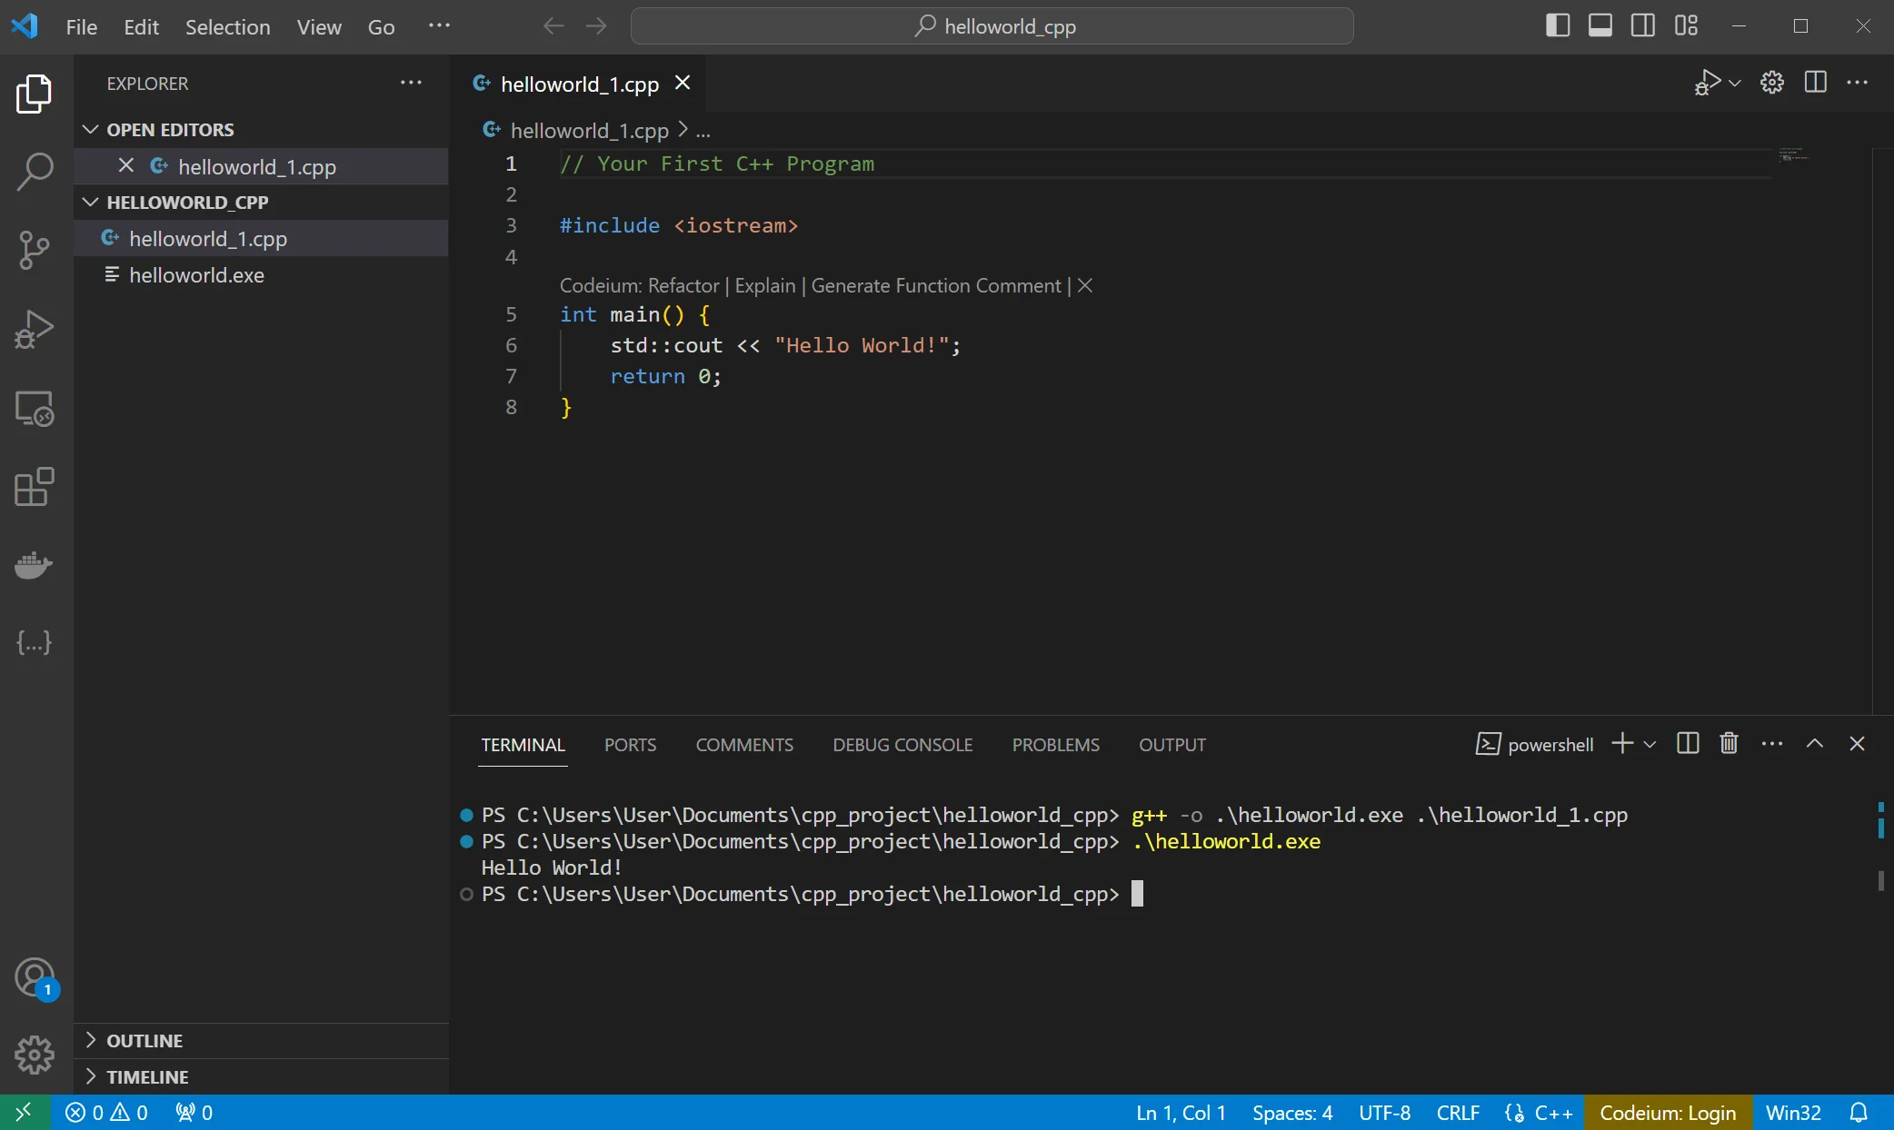Screen dimensions: 1894x1130
Task: Click the Debug C/C++ File run icon
Action: coord(1707,83)
